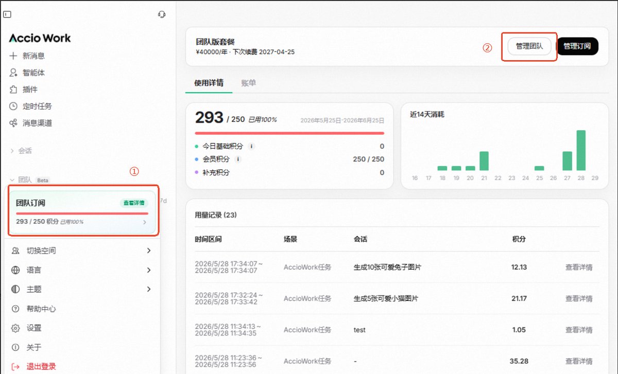This screenshot has height=374, width=618.
Task: Click the 补充积分 label
Action: pos(216,173)
